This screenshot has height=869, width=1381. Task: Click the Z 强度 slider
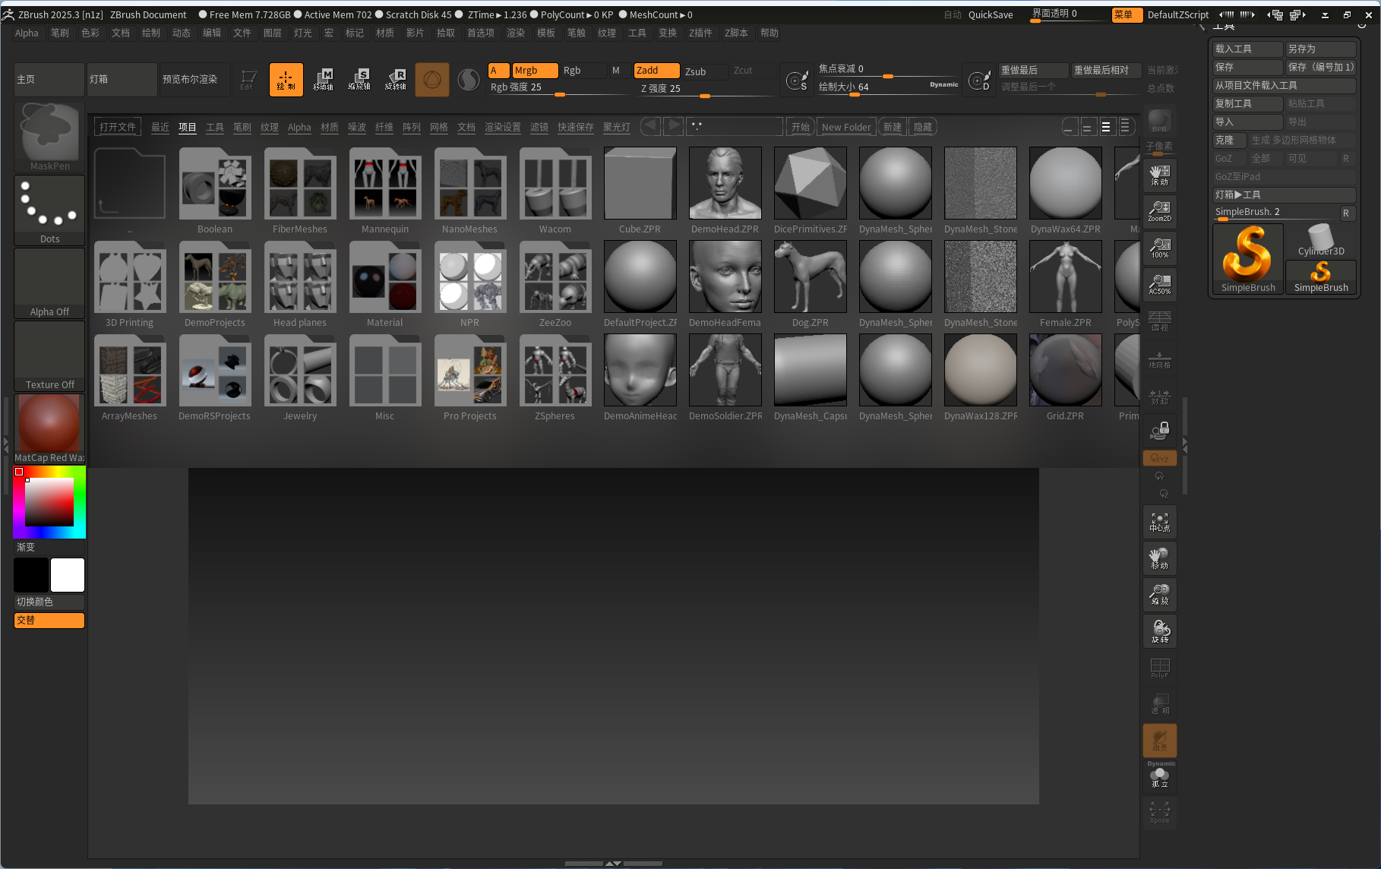[x=706, y=88]
